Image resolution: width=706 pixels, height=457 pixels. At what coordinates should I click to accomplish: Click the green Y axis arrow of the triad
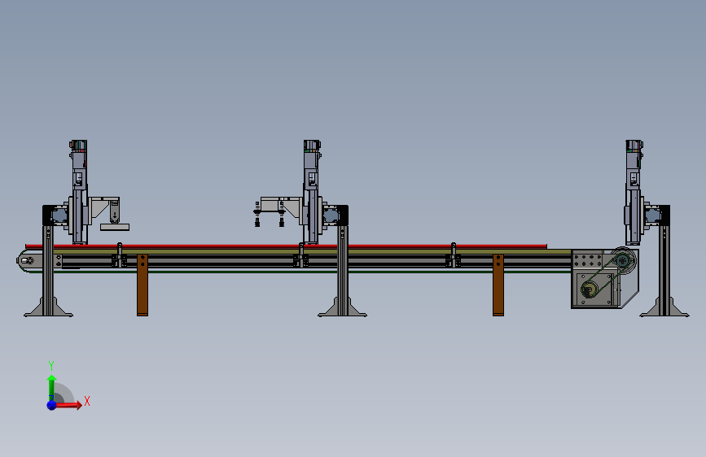(x=51, y=387)
